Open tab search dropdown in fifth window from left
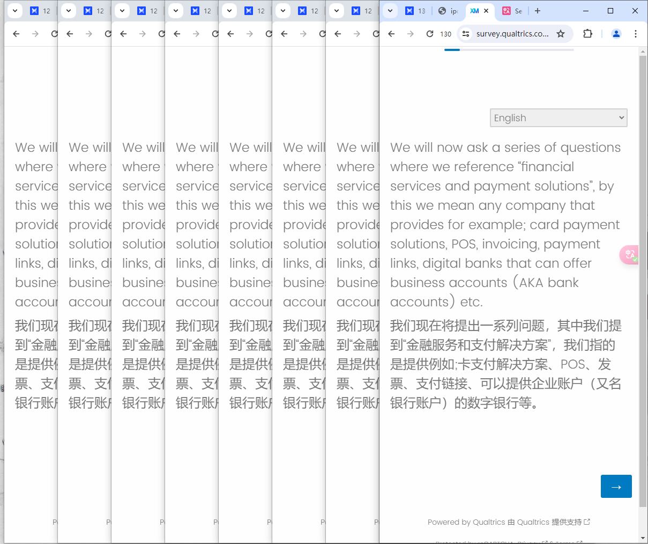648x544 pixels. 229,11
